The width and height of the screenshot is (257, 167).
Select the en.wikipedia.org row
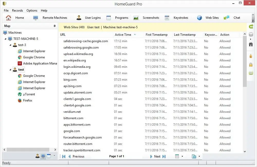click(x=150, y=60)
